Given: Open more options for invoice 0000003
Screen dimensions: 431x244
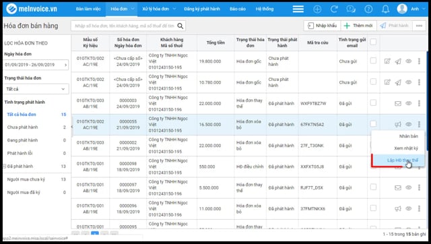Looking at the screenshot, I should pyautogui.click(x=419, y=103).
